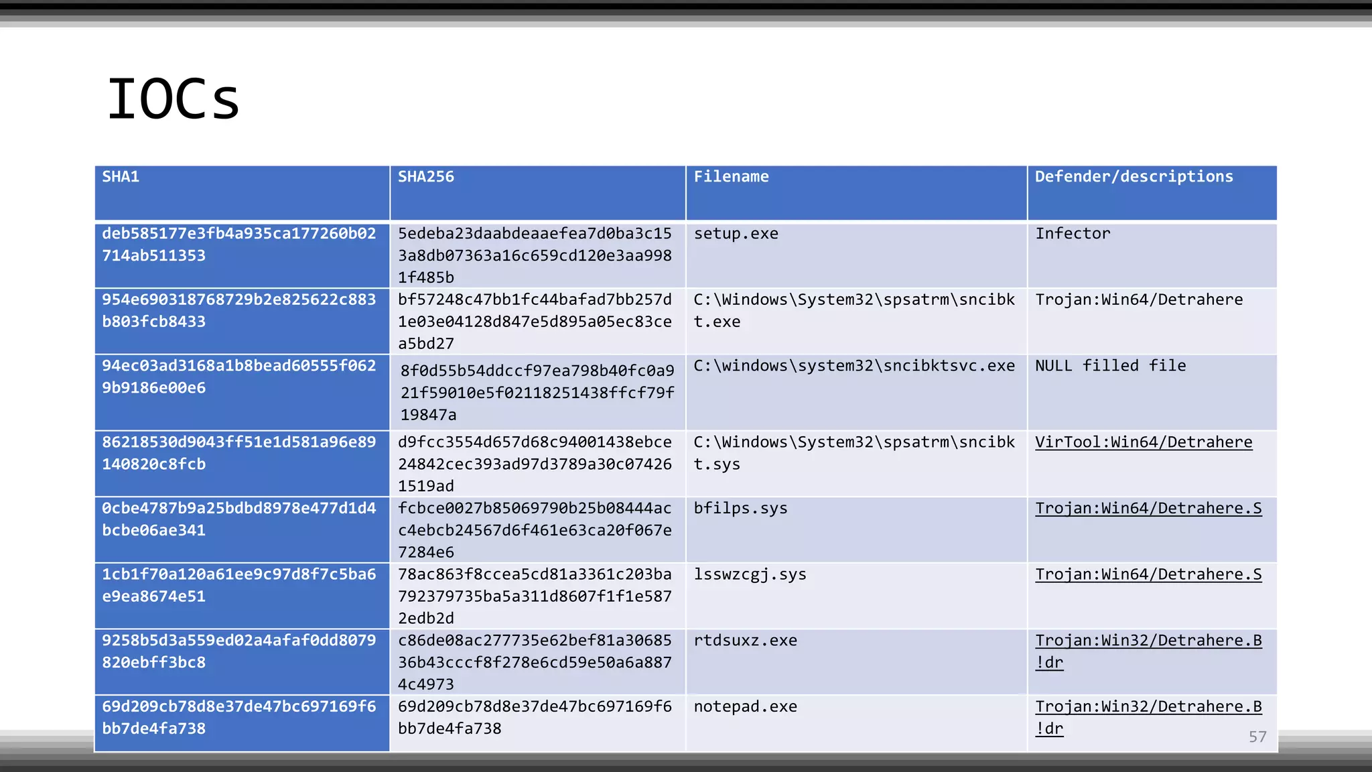Screen dimensions: 1372x772
Task: Click the sncibktsvc.exe filename cell
Action: pos(856,393)
